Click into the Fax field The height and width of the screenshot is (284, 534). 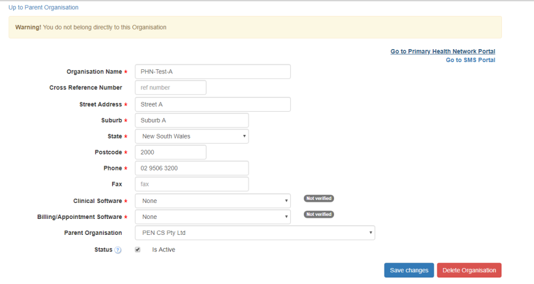[192, 184]
